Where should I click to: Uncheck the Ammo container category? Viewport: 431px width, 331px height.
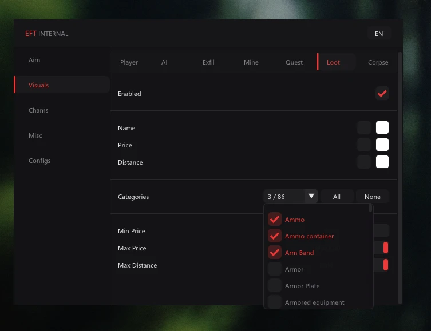[275, 236]
